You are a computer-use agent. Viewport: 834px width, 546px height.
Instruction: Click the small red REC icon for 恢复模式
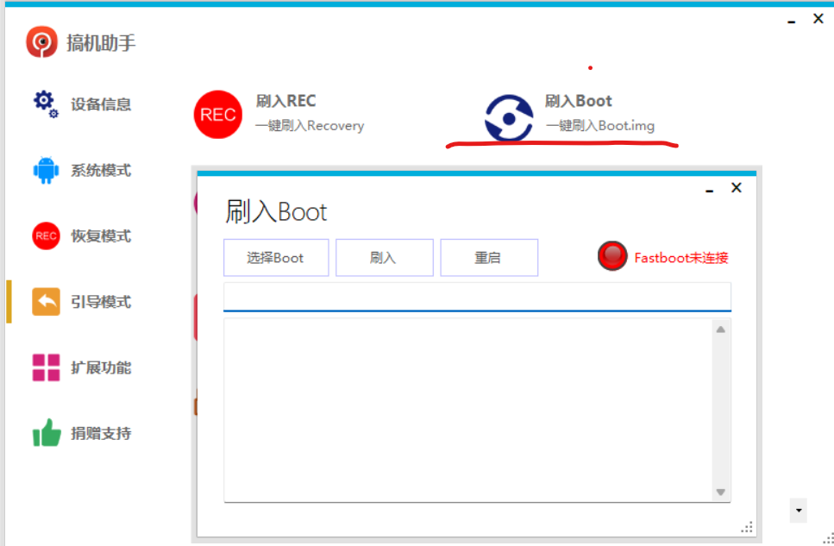46,235
